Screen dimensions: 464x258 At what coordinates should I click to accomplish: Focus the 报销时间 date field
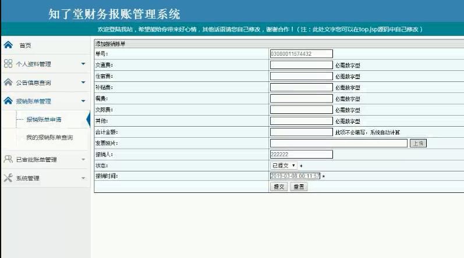tap(295, 176)
